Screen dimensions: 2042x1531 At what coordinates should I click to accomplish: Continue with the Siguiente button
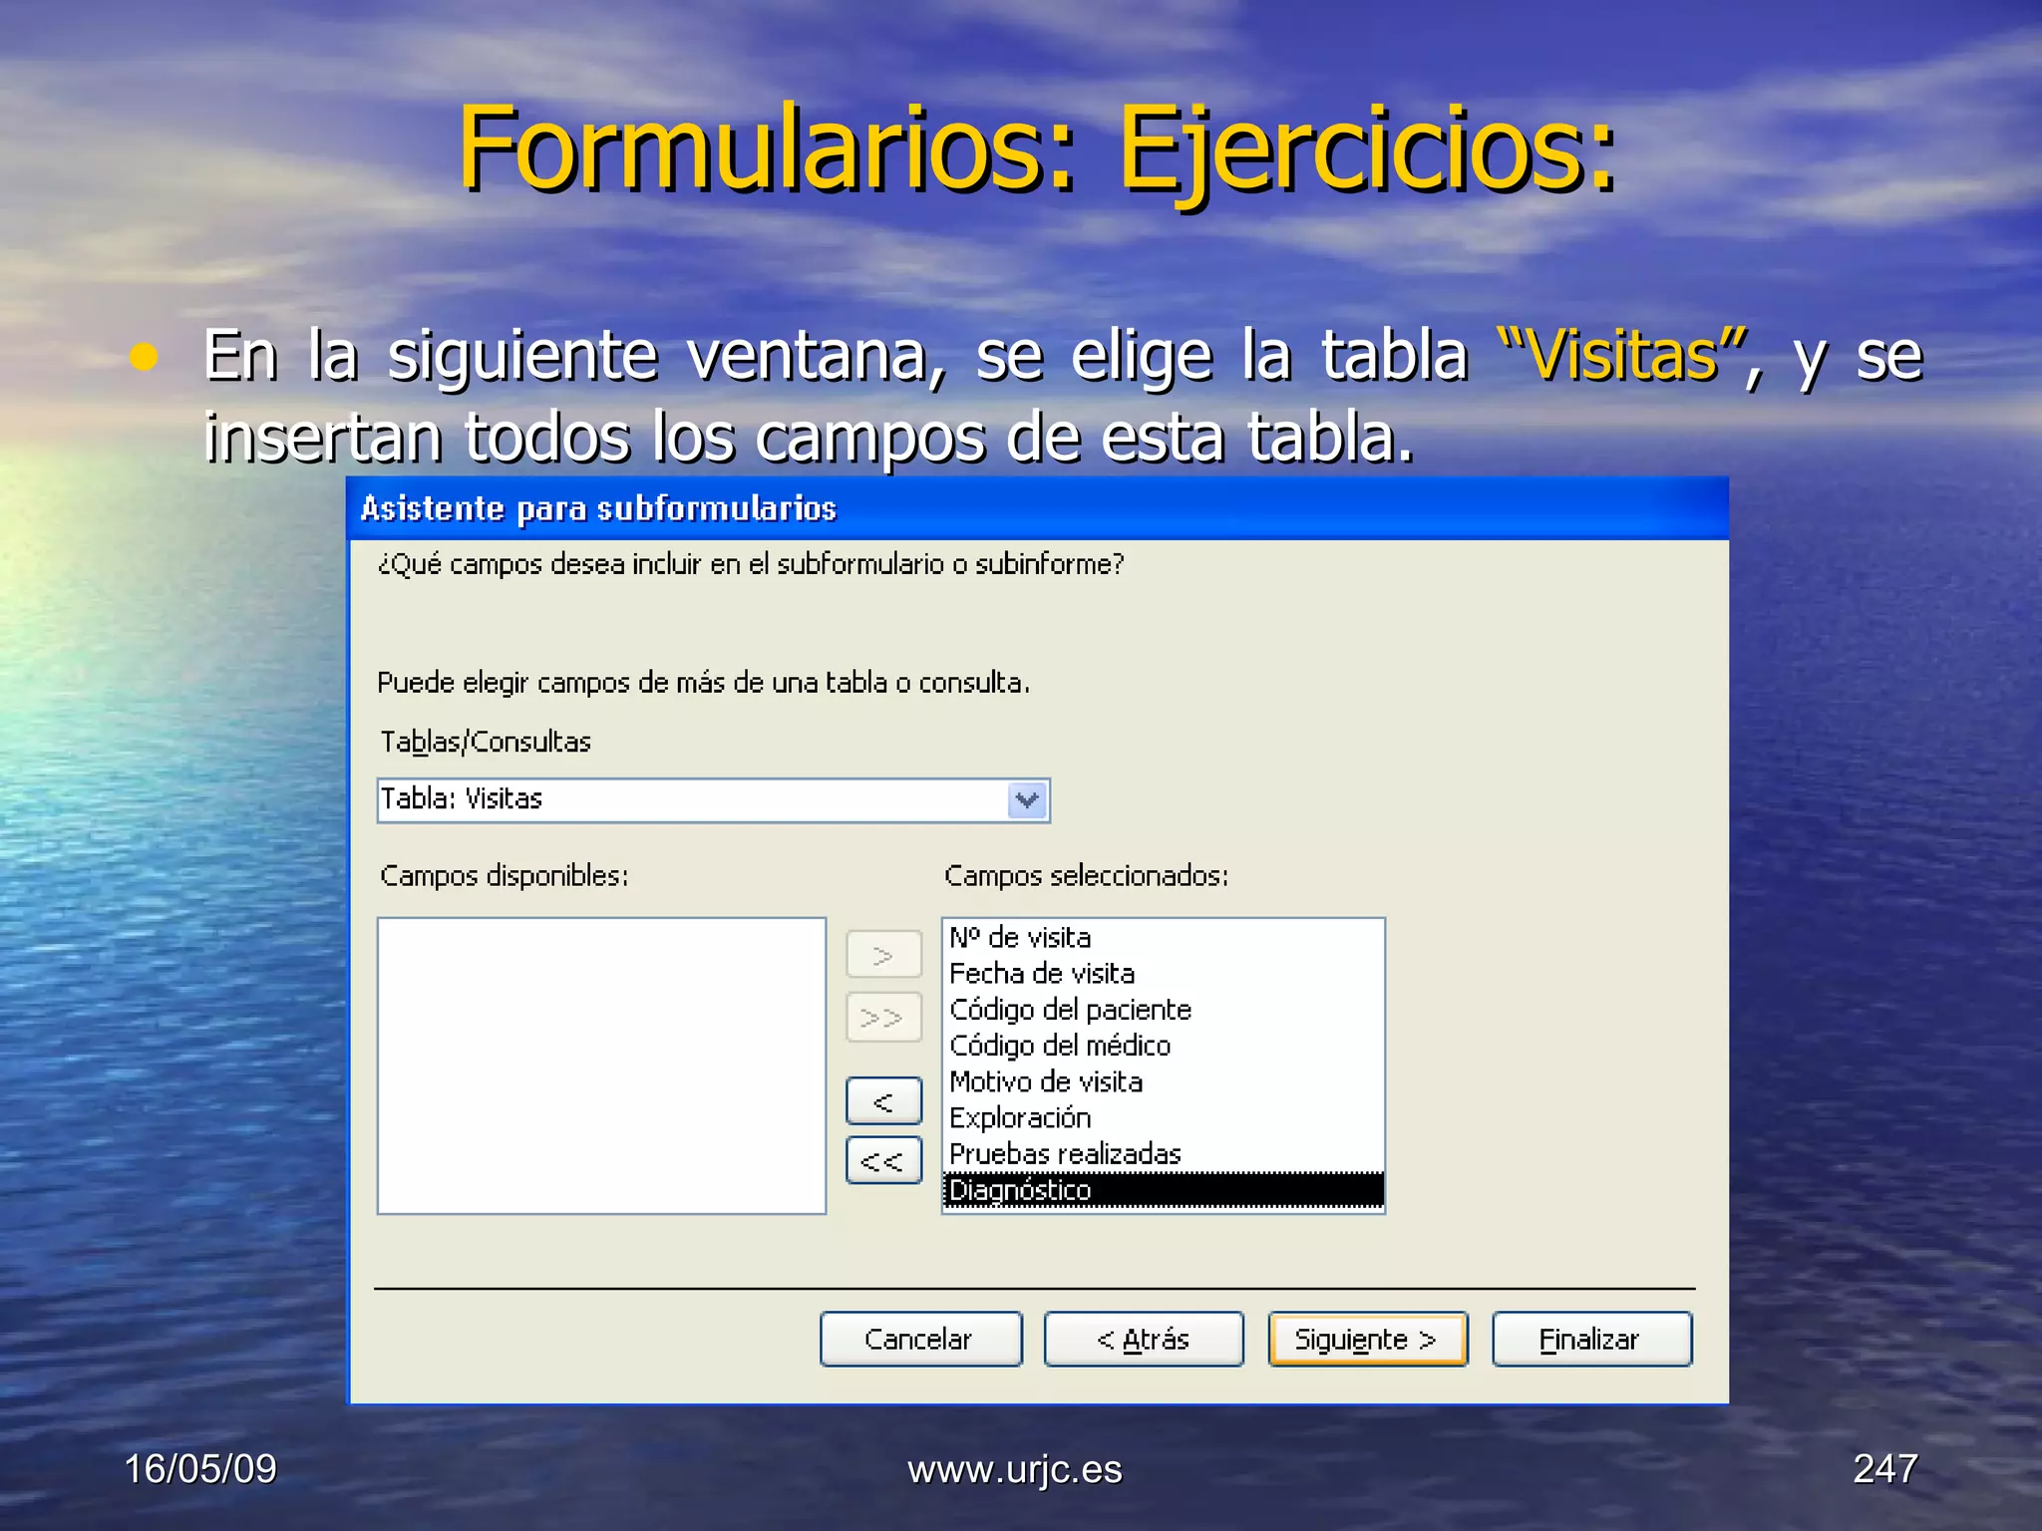coord(1367,1339)
